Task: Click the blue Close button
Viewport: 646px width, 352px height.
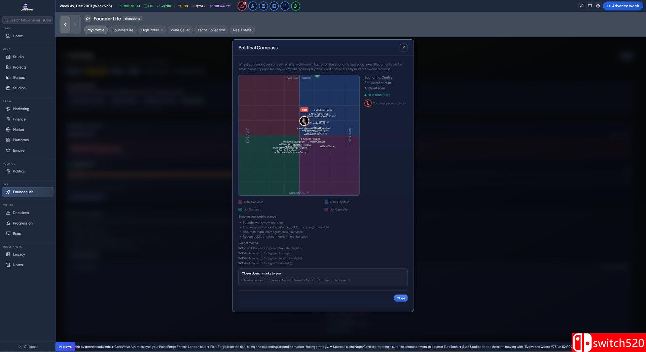Action: (x=401, y=298)
